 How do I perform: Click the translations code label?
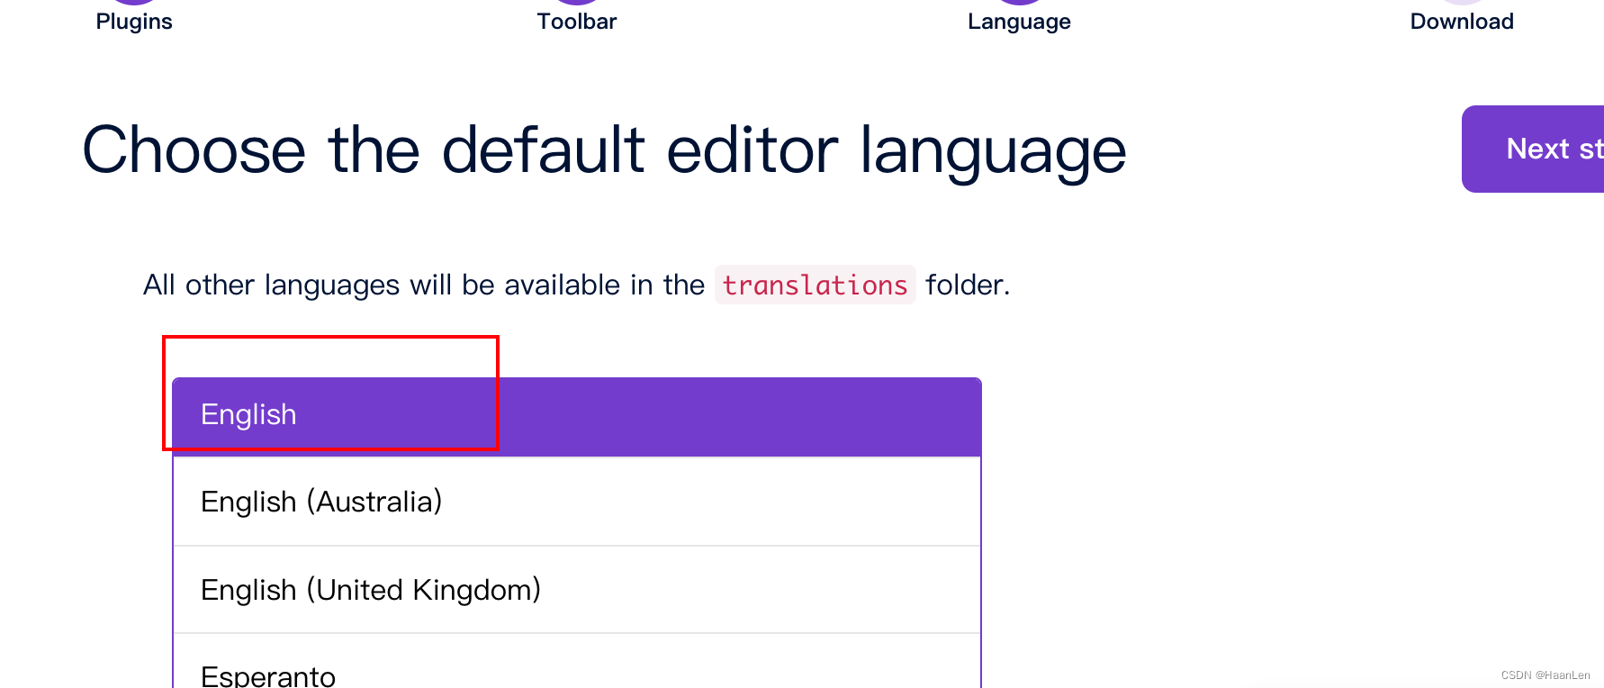point(815,285)
